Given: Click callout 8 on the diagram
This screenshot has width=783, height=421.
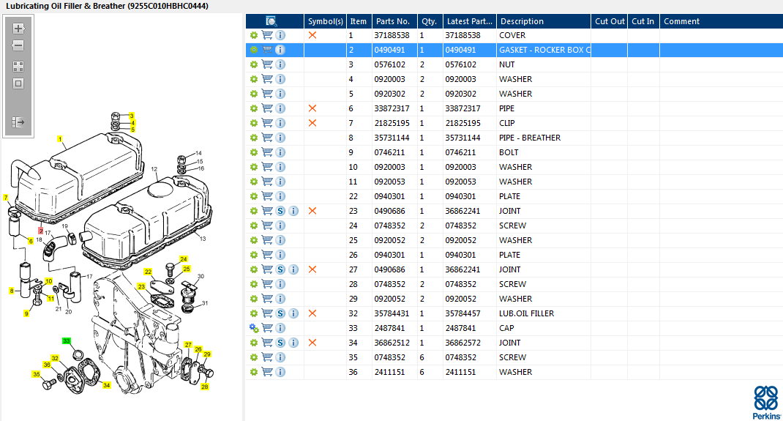Looking at the screenshot, I should tap(12, 291).
